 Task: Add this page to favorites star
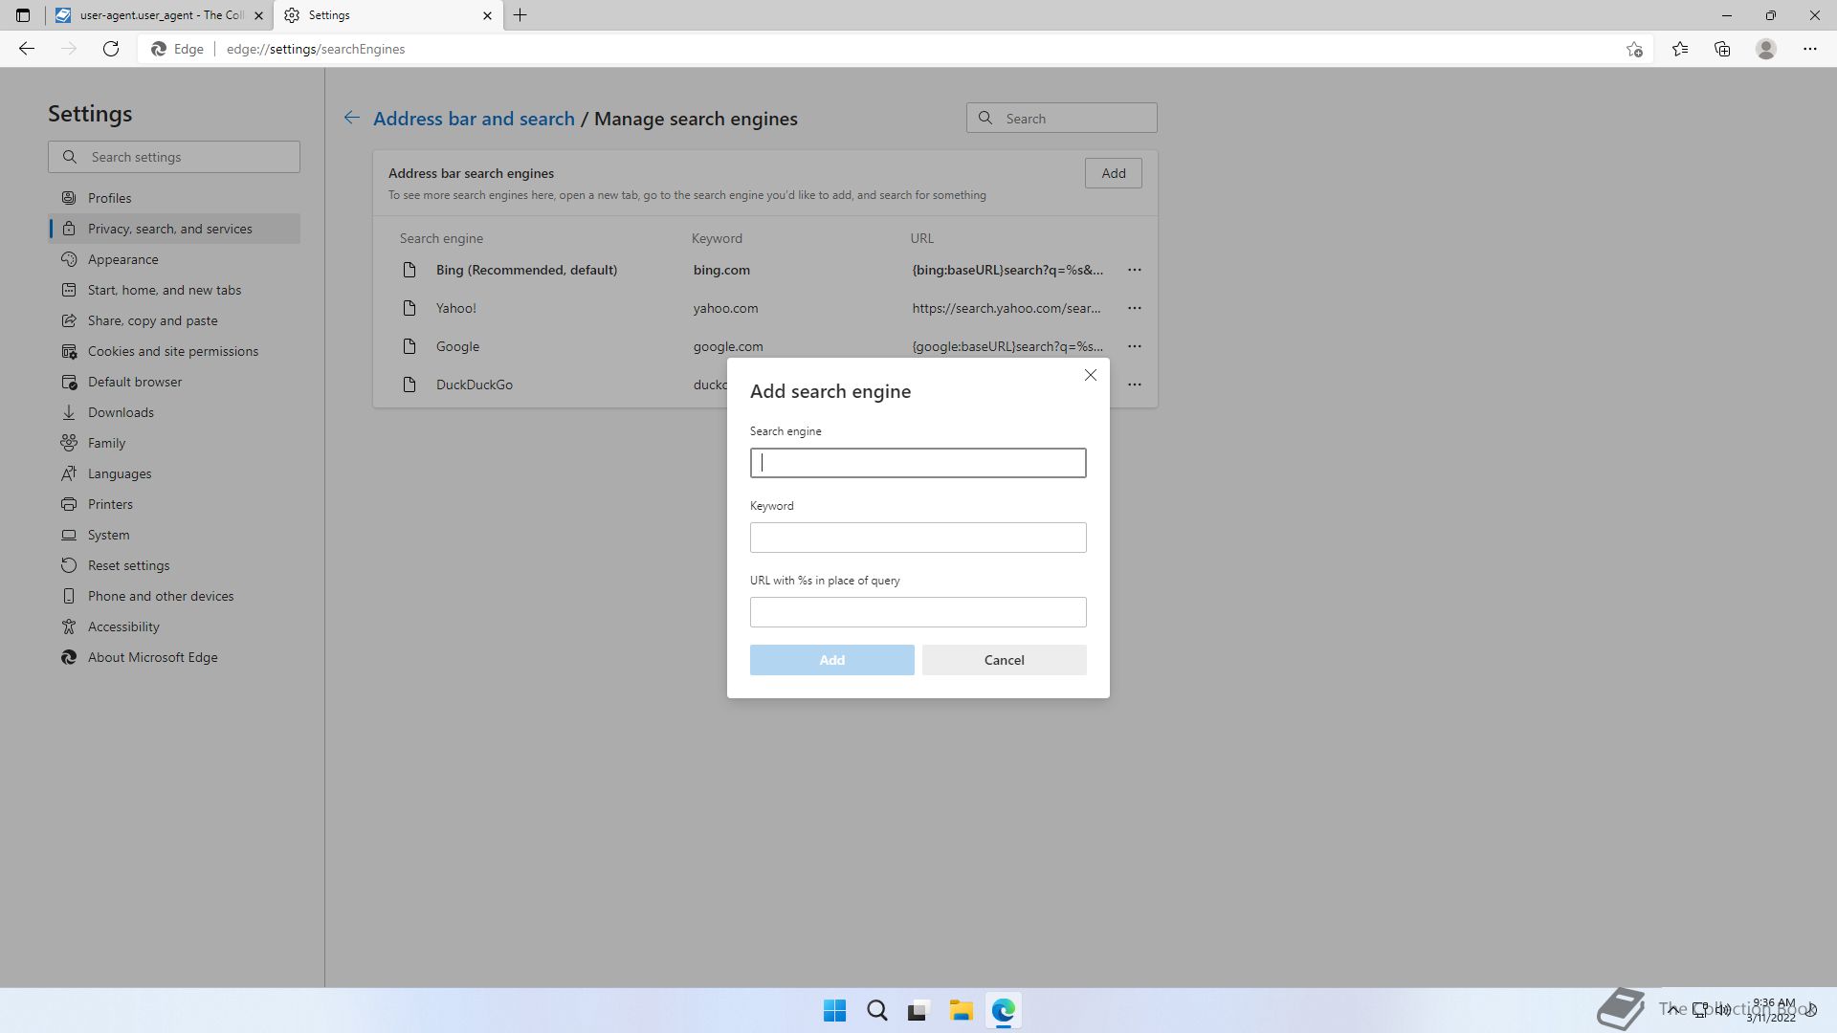tap(1634, 49)
